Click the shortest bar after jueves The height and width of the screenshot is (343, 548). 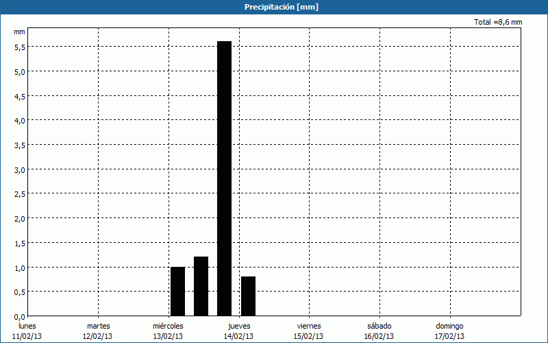(248, 296)
